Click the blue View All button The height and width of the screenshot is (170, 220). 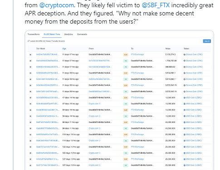coord(207,41)
